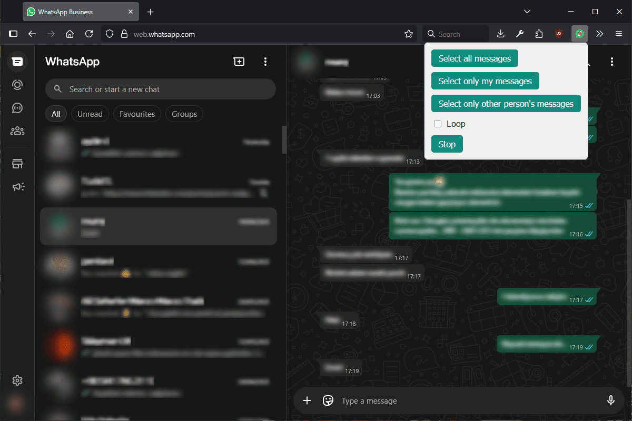The width and height of the screenshot is (632, 421).
Task: Toggle the browser sidebar panel icon
Action: coord(13,34)
